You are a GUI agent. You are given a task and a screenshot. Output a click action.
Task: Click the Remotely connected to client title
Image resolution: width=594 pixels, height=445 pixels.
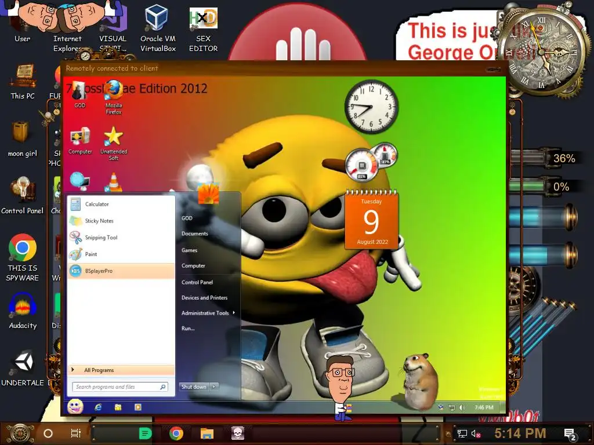(112, 68)
